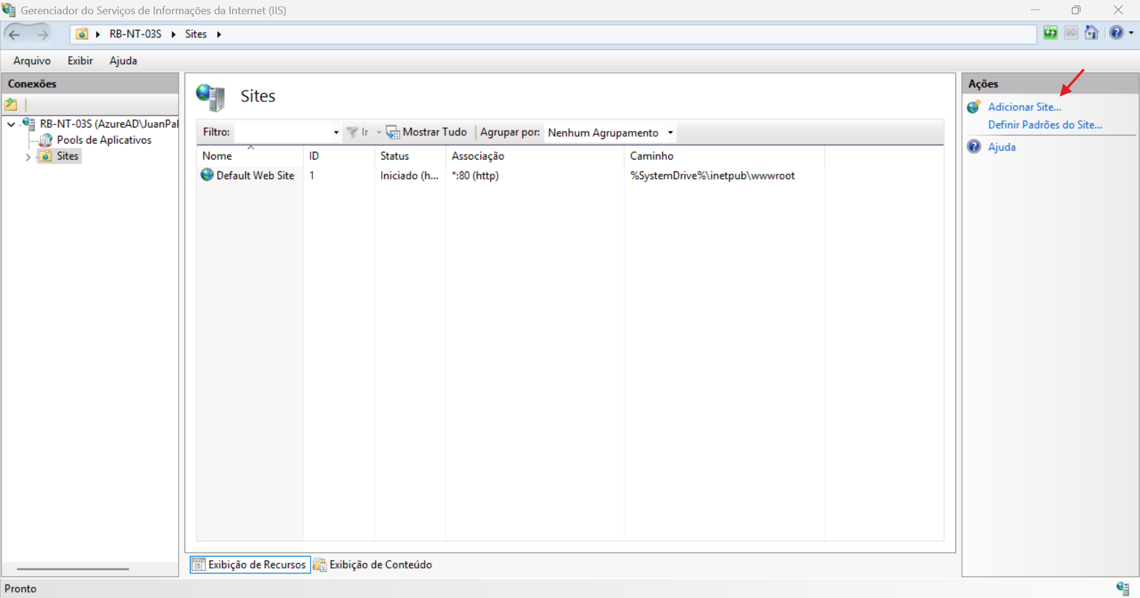Open the dropdown arrow next to Ir
1140x598 pixels.
379,132
